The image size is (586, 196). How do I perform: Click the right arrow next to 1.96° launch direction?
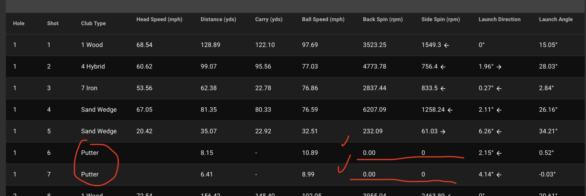point(499,67)
